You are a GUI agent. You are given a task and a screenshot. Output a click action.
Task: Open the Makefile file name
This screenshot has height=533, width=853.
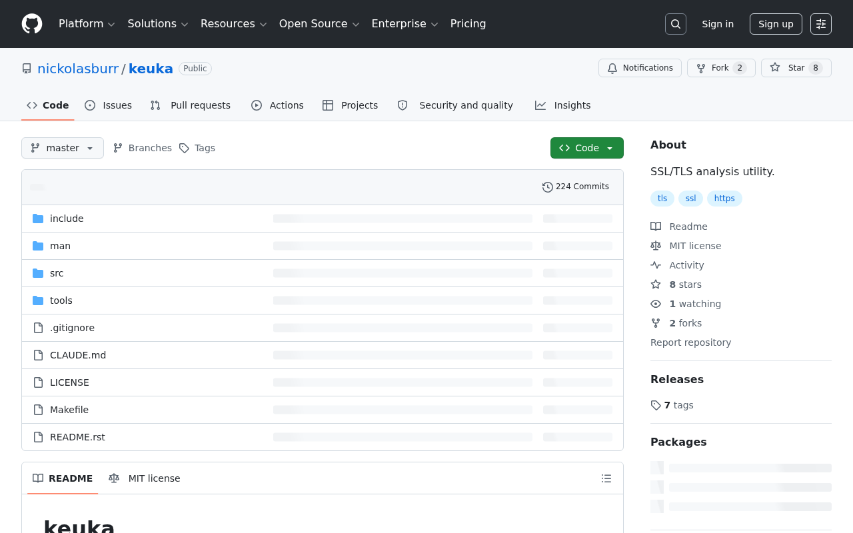coord(69,410)
